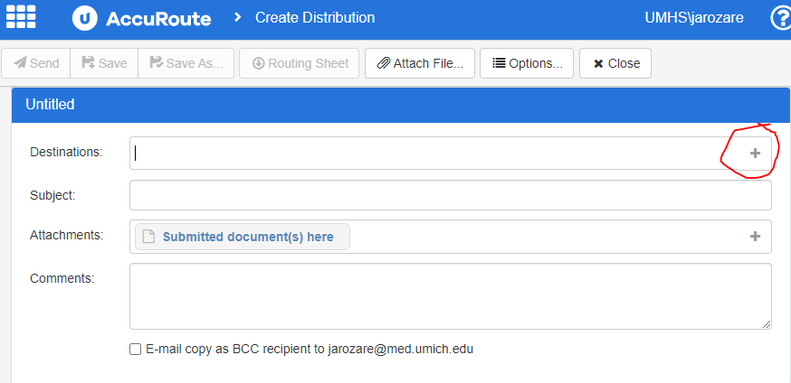The height and width of the screenshot is (383, 791).
Task: Enable E-mail copy as BCC checkbox
Action: [135, 349]
